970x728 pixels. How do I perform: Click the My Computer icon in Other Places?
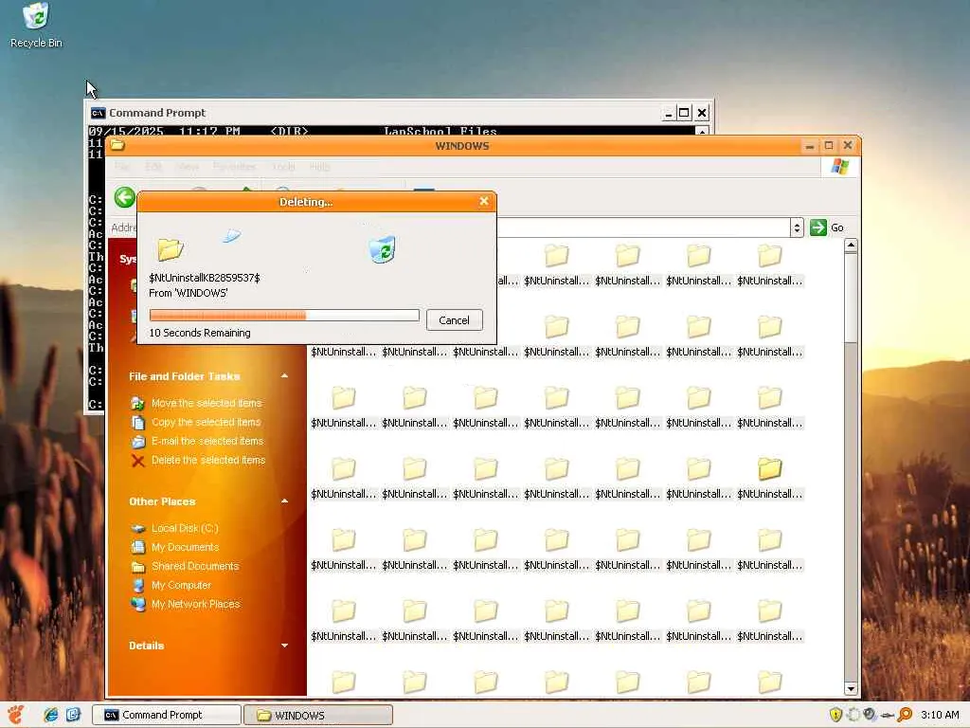coord(138,585)
